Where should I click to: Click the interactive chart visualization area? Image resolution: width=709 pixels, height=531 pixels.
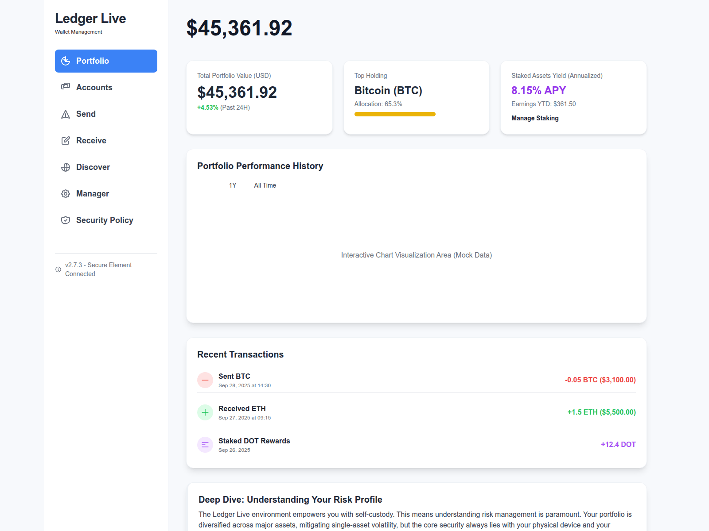pyautogui.click(x=416, y=255)
